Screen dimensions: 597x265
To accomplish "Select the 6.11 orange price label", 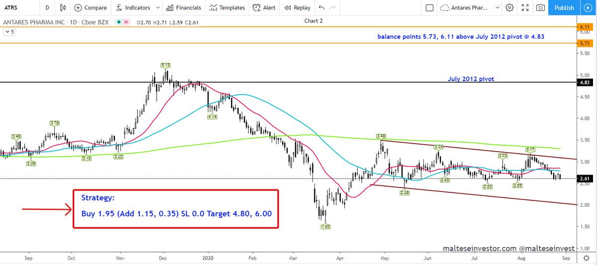I will click(x=584, y=26).
